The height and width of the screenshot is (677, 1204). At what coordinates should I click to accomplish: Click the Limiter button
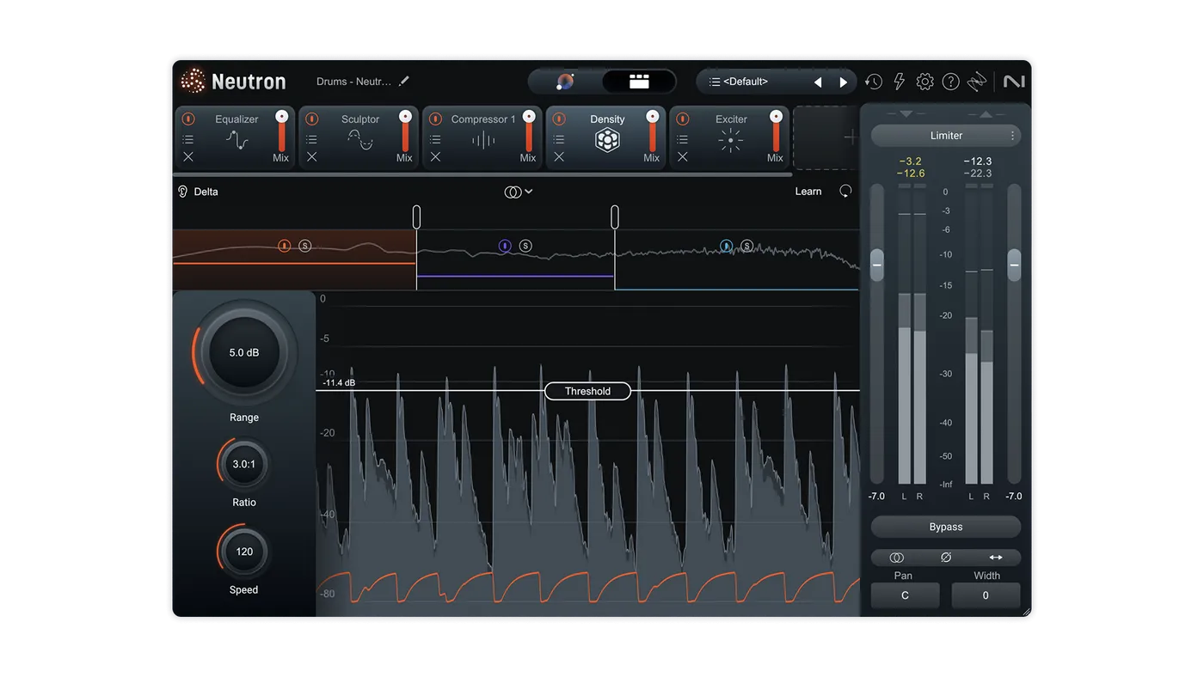click(946, 136)
